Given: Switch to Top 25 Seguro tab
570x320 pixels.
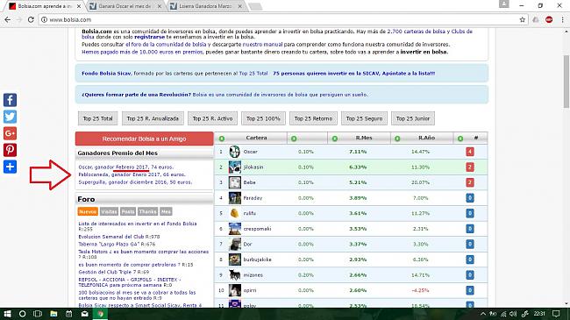Looking at the screenshot, I should point(364,118).
